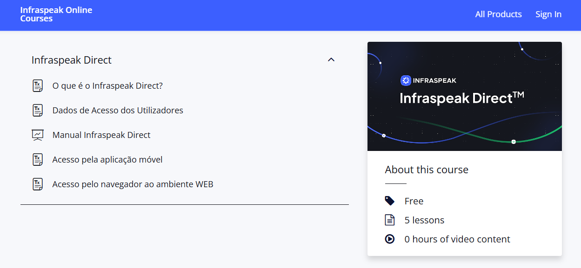Click the play icon next to video content
581x268 pixels.
click(x=390, y=239)
